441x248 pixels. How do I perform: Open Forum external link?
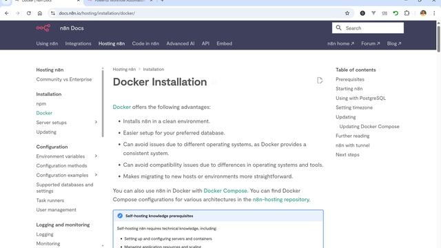click(x=371, y=43)
